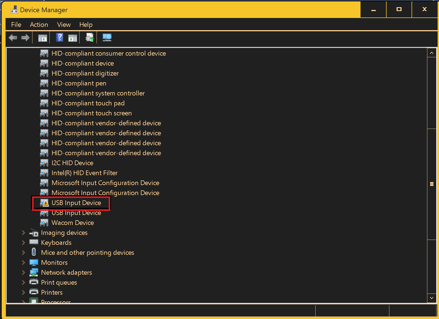
Task: Expand the Imaging devices category
Action: click(24, 233)
